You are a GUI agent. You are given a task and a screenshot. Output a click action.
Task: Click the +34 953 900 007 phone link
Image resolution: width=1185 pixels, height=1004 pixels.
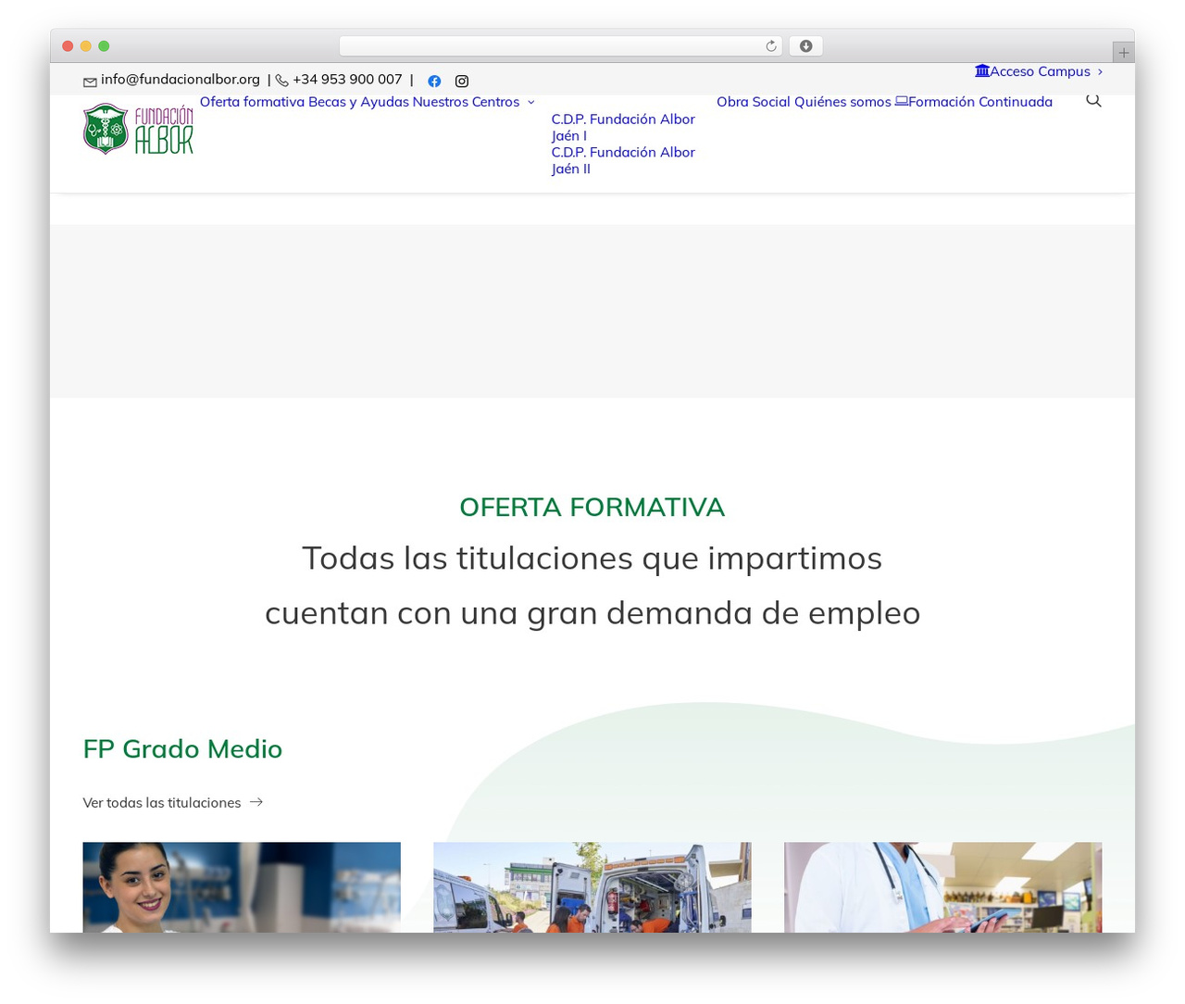point(347,80)
